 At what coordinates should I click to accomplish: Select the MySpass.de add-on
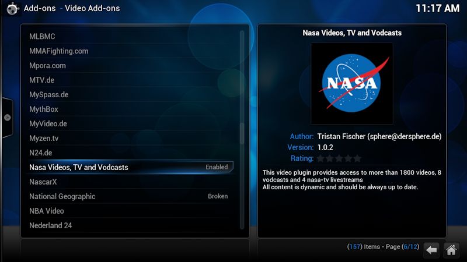tap(131, 95)
